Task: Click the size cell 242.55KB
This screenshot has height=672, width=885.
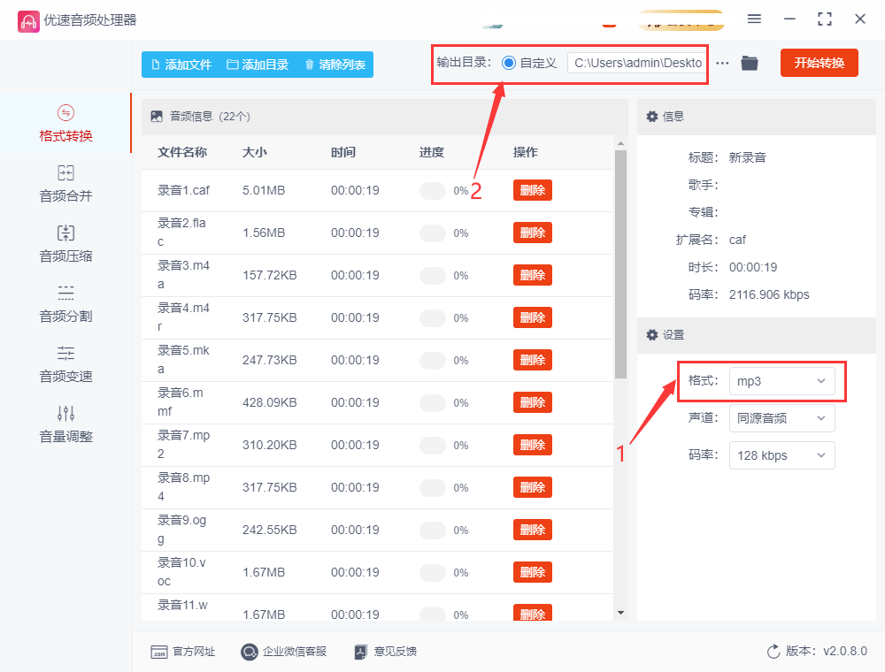Action: (269, 530)
